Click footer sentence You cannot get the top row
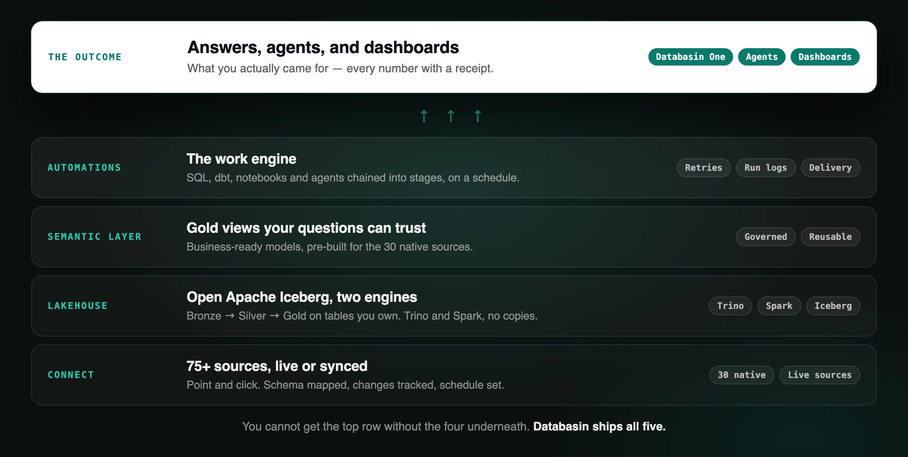This screenshot has height=457, width=908. (x=386, y=427)
